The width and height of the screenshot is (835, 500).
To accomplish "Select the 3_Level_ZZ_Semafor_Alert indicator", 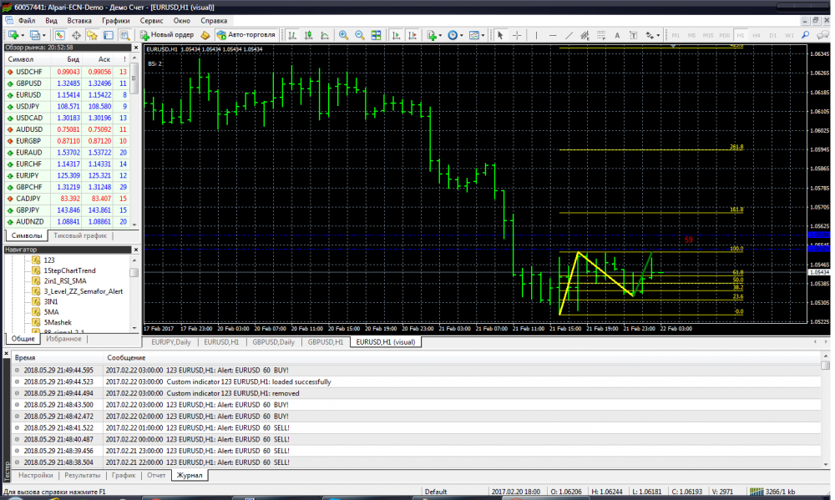I will tap(83, 291).
